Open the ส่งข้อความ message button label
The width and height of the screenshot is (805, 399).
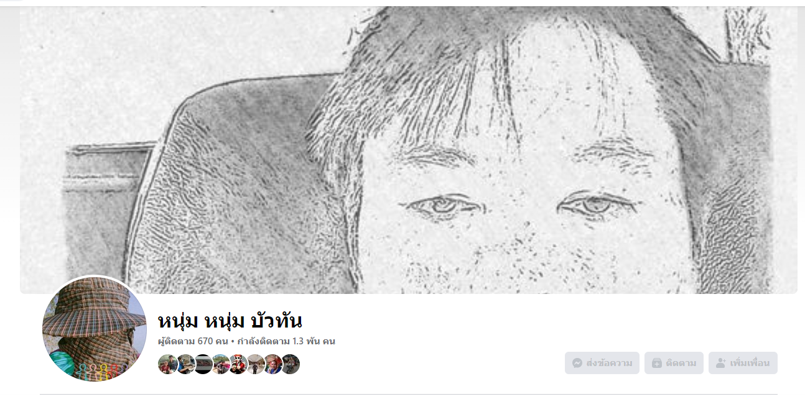(x=609, y=363)
